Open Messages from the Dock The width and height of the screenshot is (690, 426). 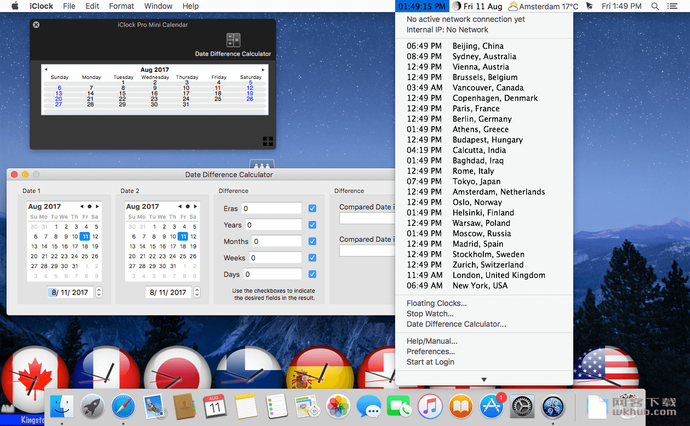369,407
